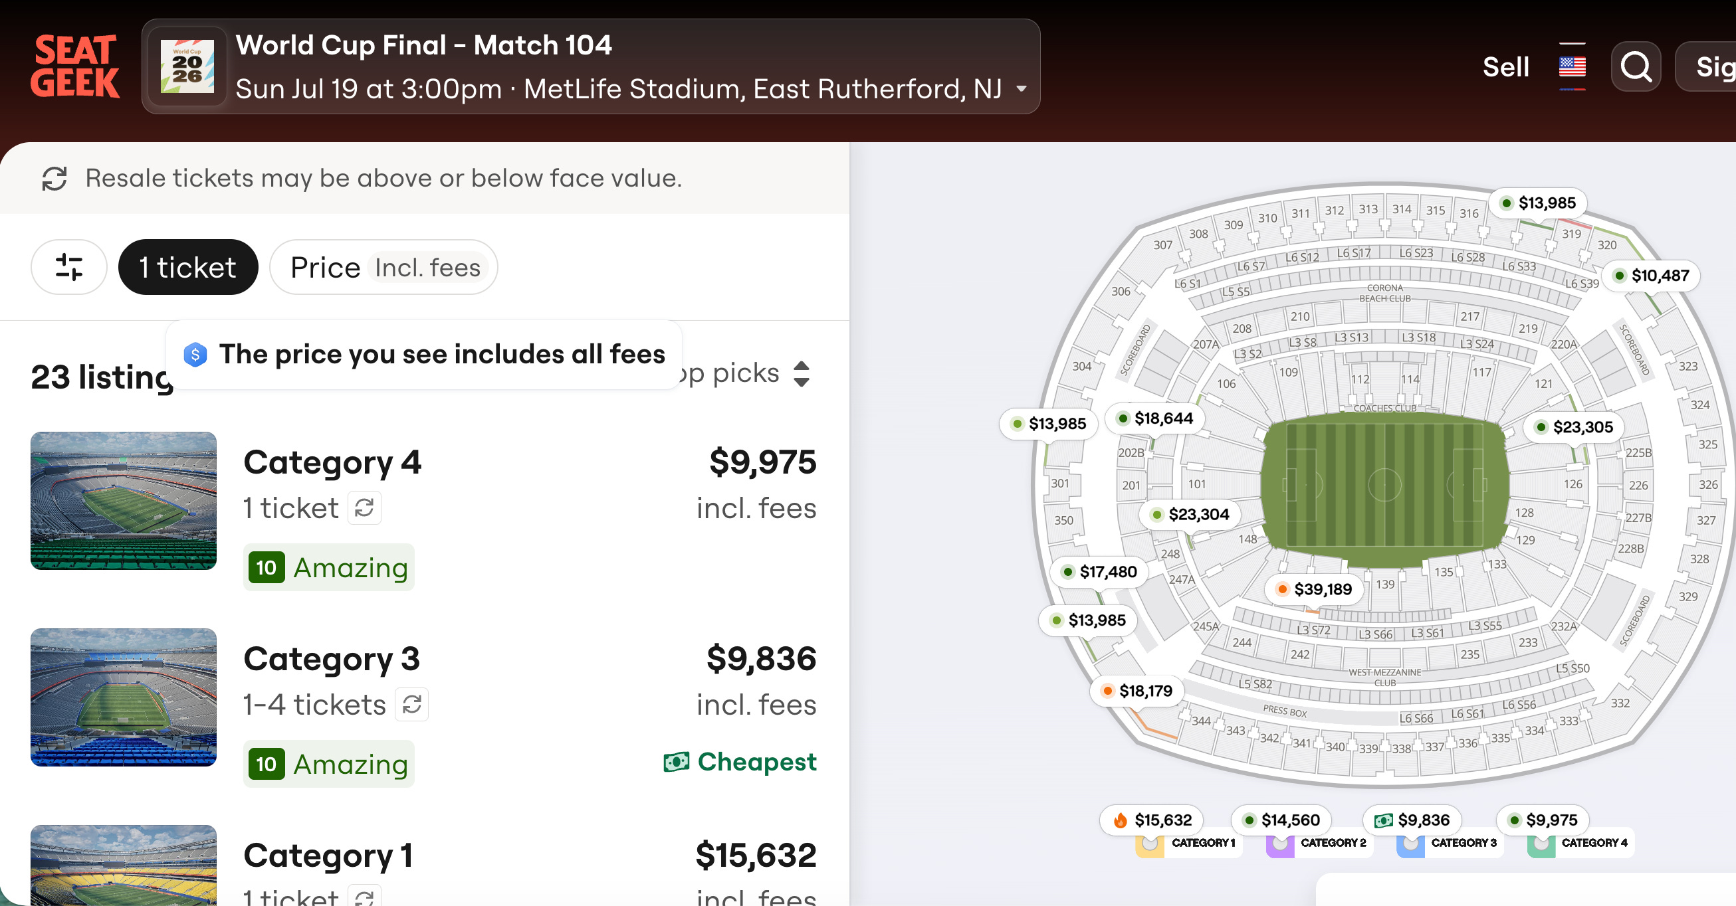The width and height of the screenshot is (1736, 906).
Task: Click resale icon next to Category 4 ticket
Action: pyautogui.click(x=365, y=508)
